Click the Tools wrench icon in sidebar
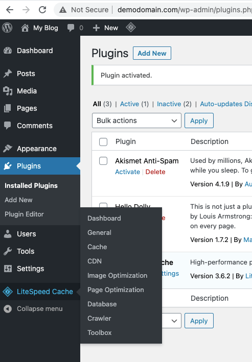Screen dimensions: 252x362 (8, 251)
